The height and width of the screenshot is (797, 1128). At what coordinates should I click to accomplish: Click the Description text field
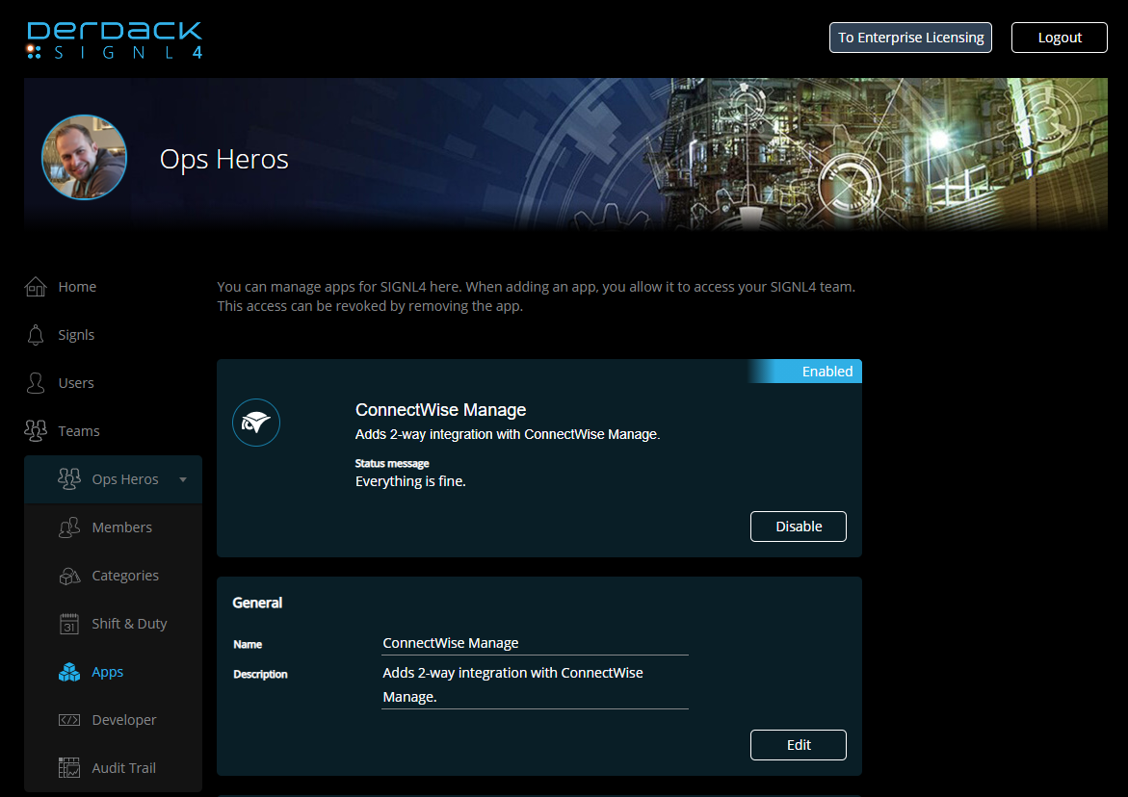click(535, 685)
